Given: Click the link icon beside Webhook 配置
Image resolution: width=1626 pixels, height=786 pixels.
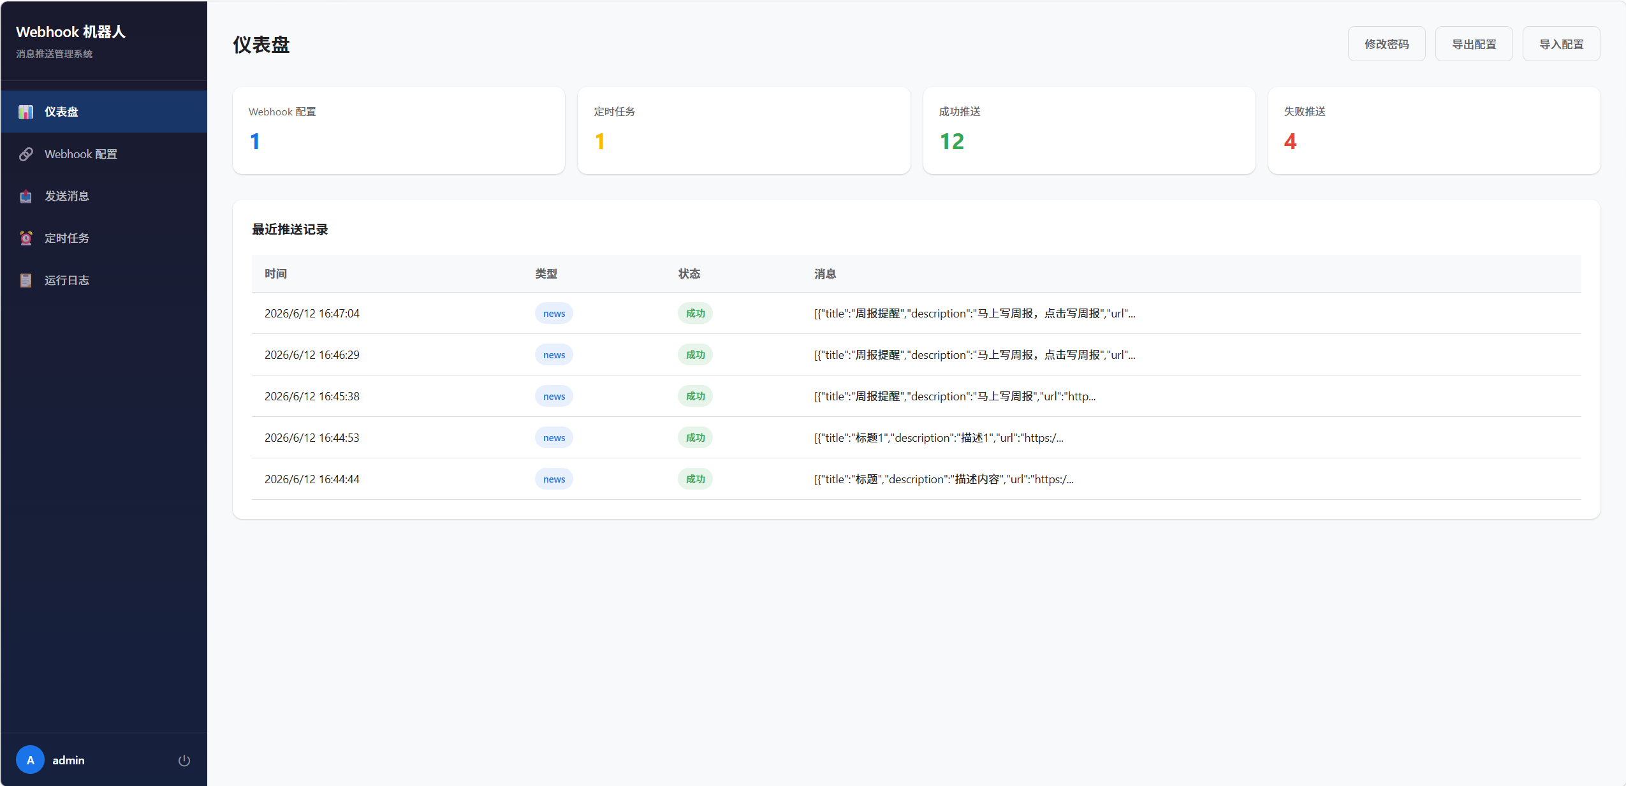Looking at the screenshot, I should pyautogui.click(x=26, y=154).
